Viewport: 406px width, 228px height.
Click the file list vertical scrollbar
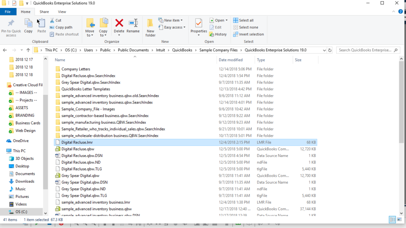point(401,102)
